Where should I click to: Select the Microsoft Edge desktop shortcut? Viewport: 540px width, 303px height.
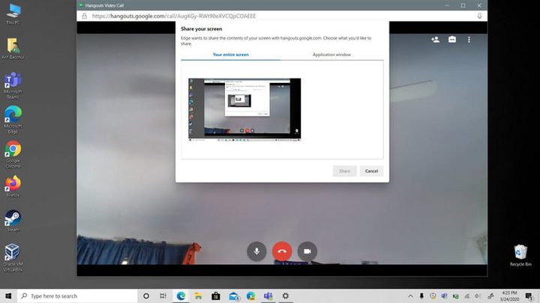click(x=13, y=120)
